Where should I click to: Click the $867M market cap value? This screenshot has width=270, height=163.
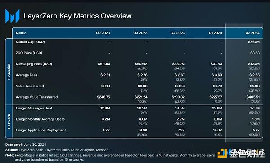pyautogui.click(x=254, y=42)
